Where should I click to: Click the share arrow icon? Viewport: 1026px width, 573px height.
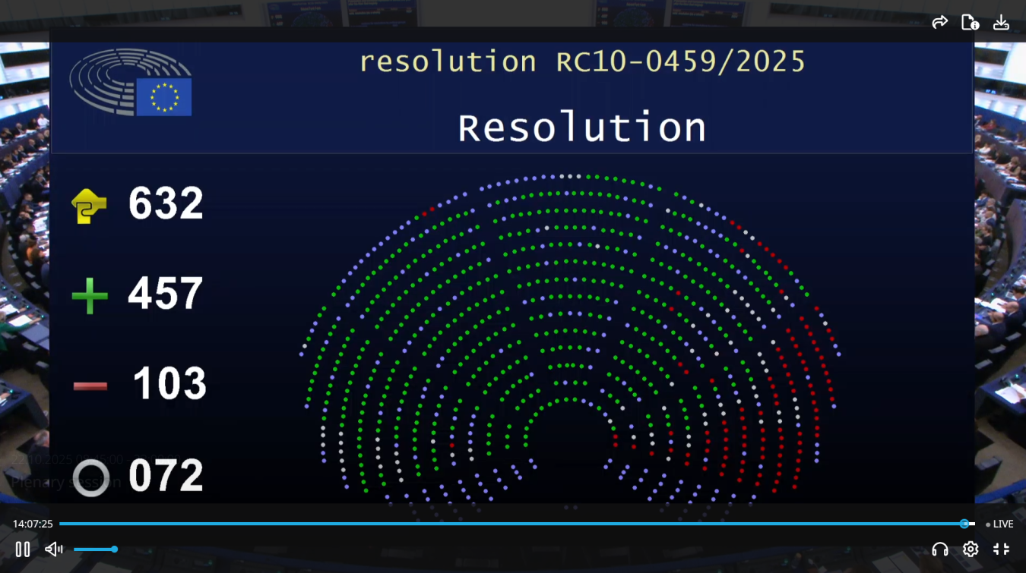939,22
